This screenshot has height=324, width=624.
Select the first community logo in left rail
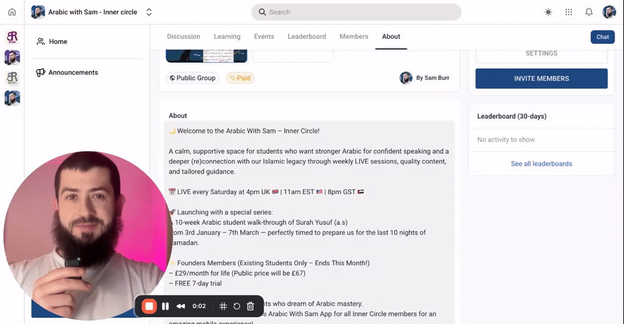click(12, 37)
